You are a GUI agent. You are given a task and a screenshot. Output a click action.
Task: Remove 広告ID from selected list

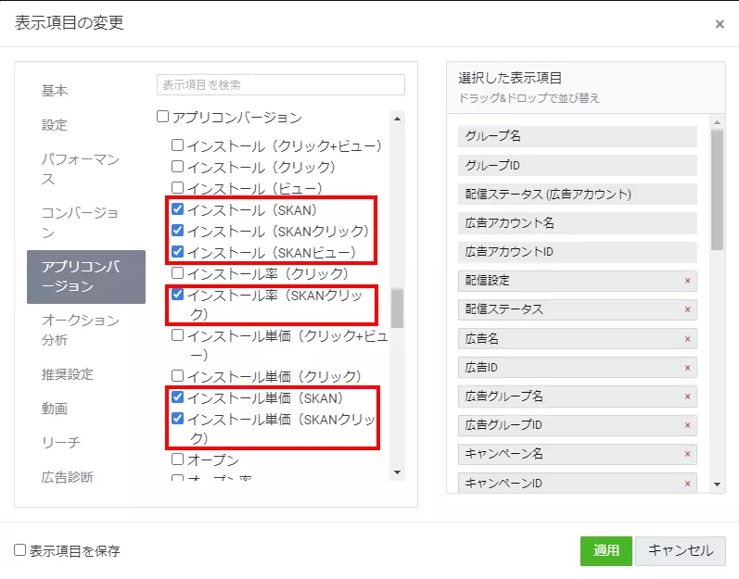(x=687, y=368)
